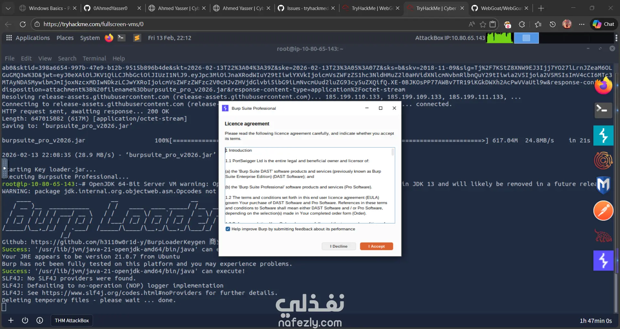Open the Applications menu grid icon
This screenshot has width=620, height=329.
click(9, 38)
